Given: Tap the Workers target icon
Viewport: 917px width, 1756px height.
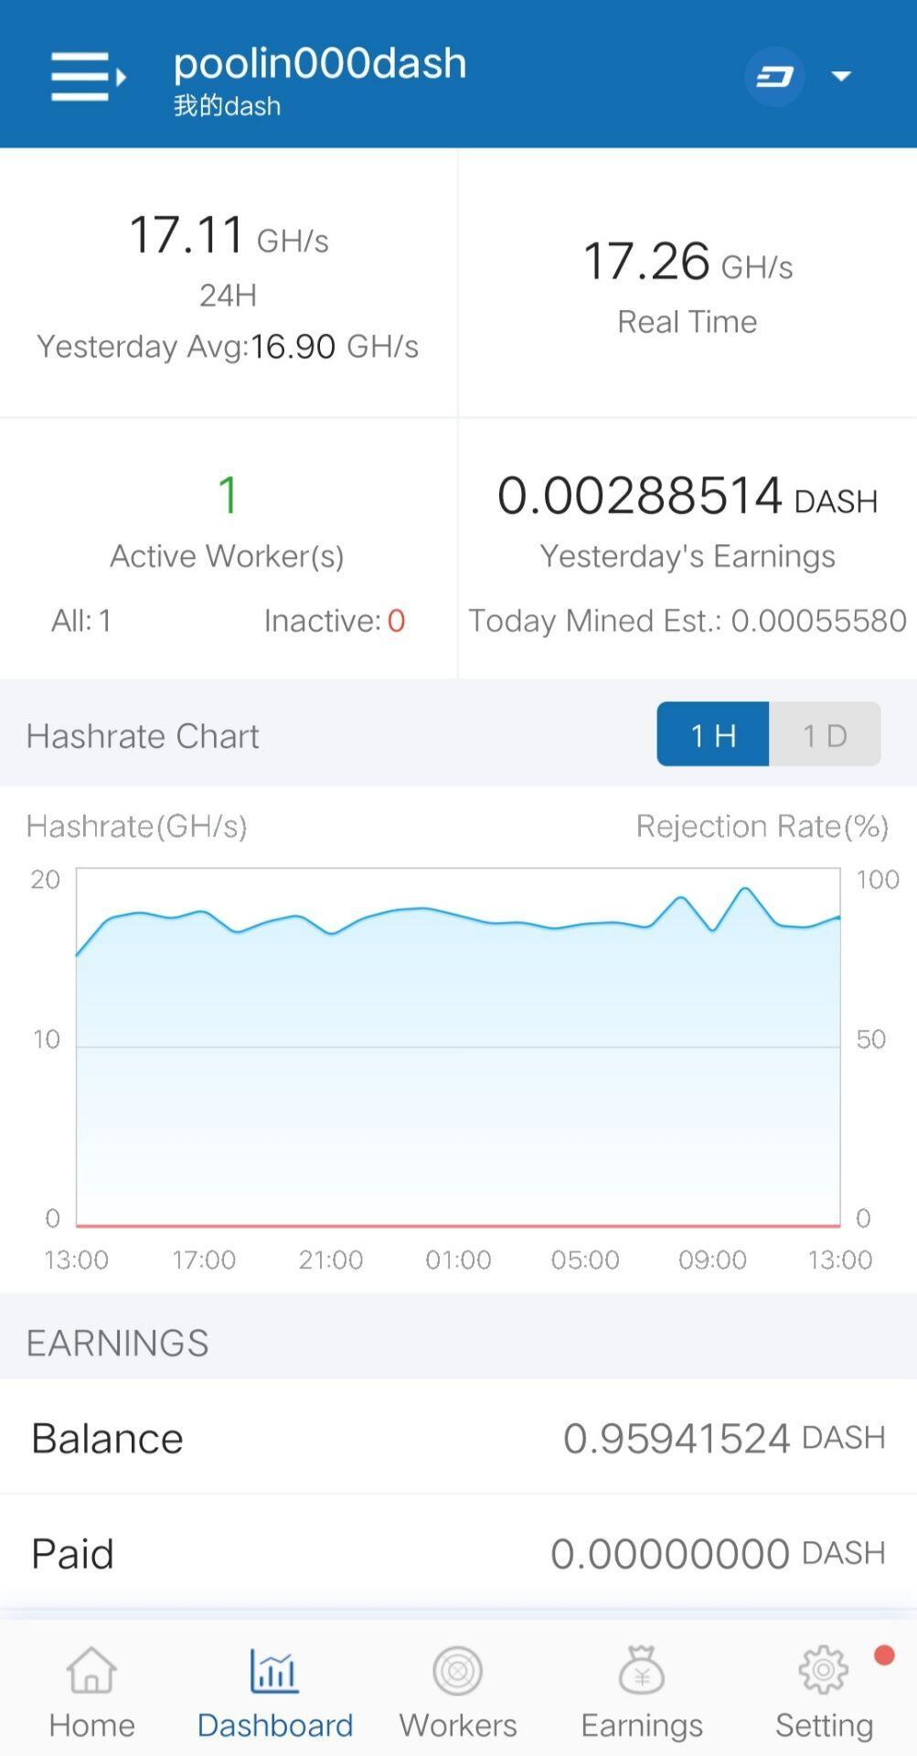Looking at the screenshot, I should 458,1671.
